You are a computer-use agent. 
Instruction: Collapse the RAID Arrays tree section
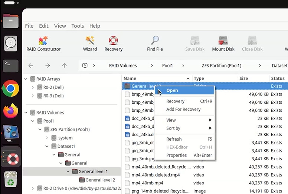point(26,79)
